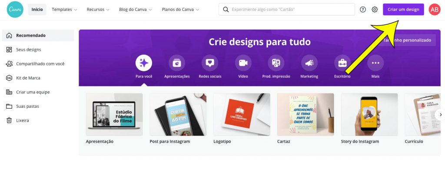
Task: Open the Apresentações category icon
Action: 177,63
